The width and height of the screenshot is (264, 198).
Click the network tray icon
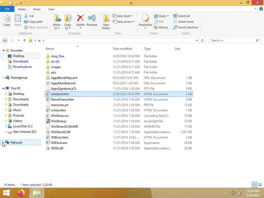[233, 193]
